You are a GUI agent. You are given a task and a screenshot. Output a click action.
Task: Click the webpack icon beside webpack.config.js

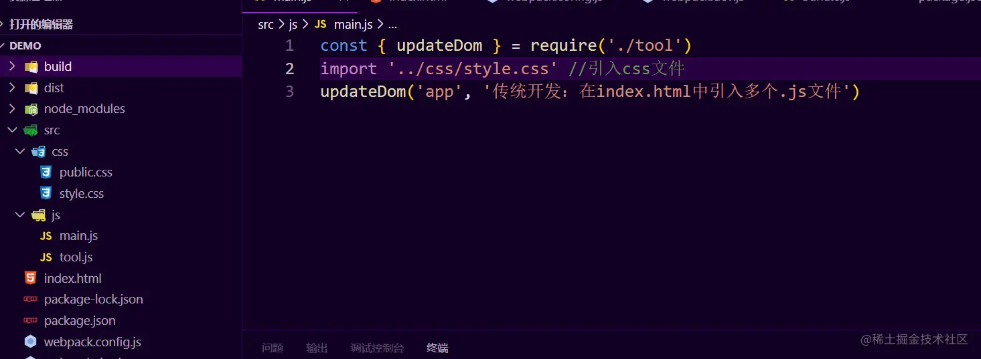30,342
